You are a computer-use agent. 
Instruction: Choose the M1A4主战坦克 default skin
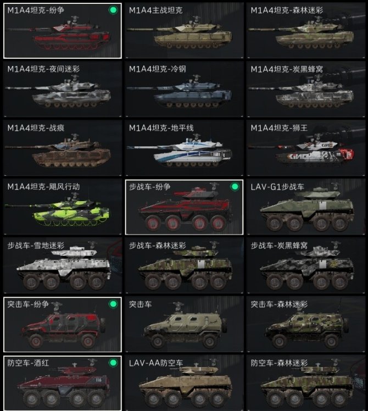pos(184,31)
